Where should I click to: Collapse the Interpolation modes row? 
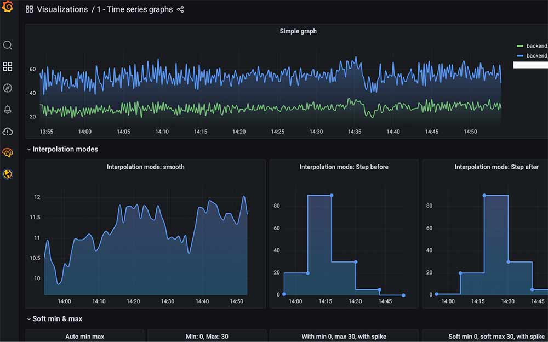[x=62, y=149]
